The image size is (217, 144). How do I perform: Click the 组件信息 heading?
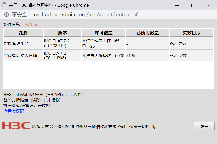tap(12, 24)
